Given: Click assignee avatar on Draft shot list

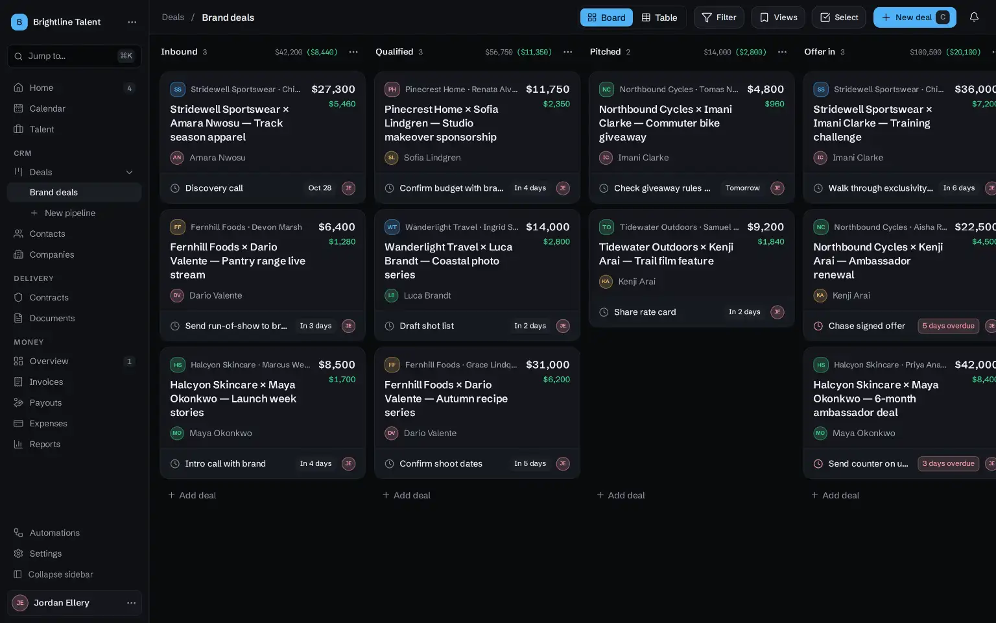Looking at the screenshot, I should 563,326.
